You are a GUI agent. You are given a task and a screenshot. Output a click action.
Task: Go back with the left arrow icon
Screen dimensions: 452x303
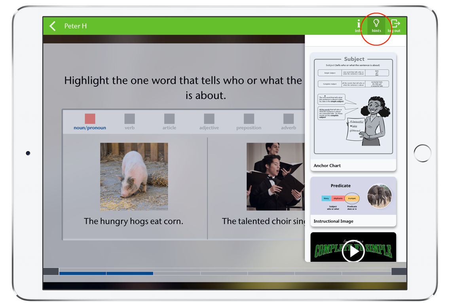click(x=53, y=26)
